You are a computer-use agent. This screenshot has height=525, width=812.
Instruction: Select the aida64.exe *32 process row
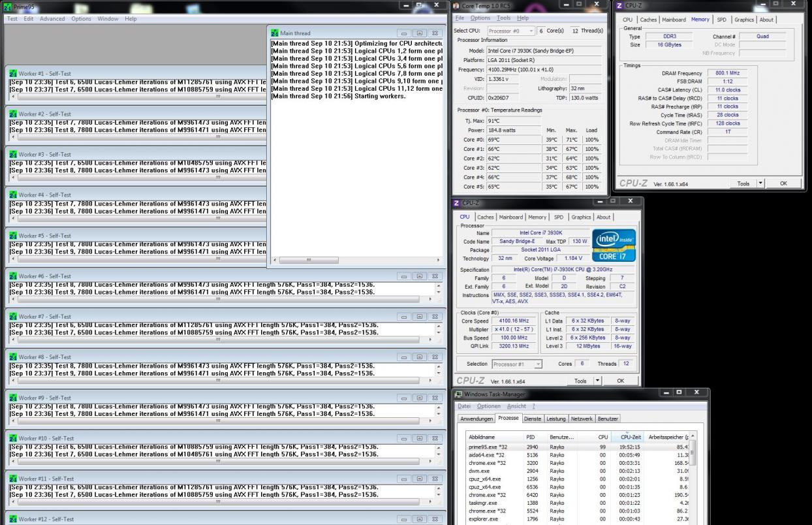click(578, 454)
